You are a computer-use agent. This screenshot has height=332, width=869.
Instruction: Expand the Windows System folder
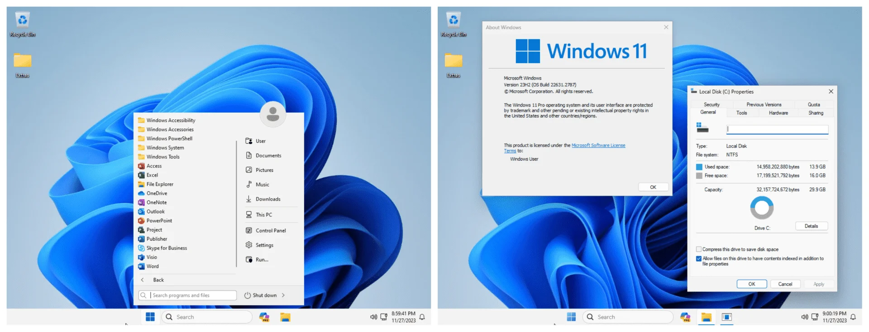[x=161, y=148]
